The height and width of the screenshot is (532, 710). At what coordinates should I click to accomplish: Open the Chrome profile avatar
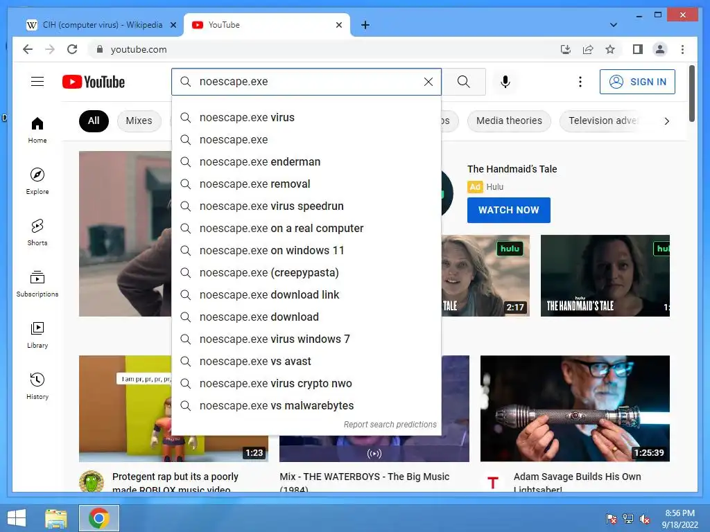[x=660, y=49]
